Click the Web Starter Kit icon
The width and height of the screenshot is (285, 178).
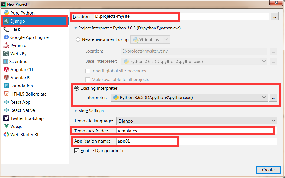[6, 134]
